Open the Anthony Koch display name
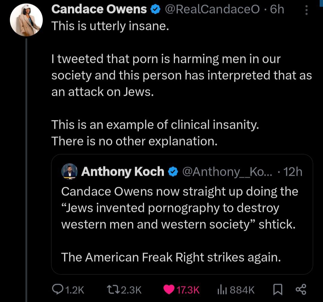This screenshot has width=323, height=302. click(x=123, y=172)
